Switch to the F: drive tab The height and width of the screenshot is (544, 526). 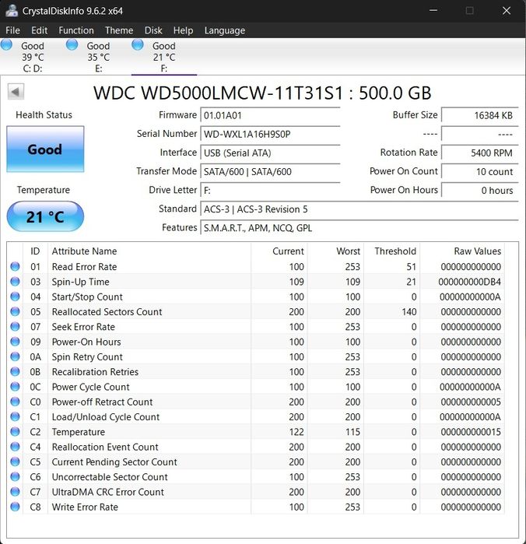(164, 58)
